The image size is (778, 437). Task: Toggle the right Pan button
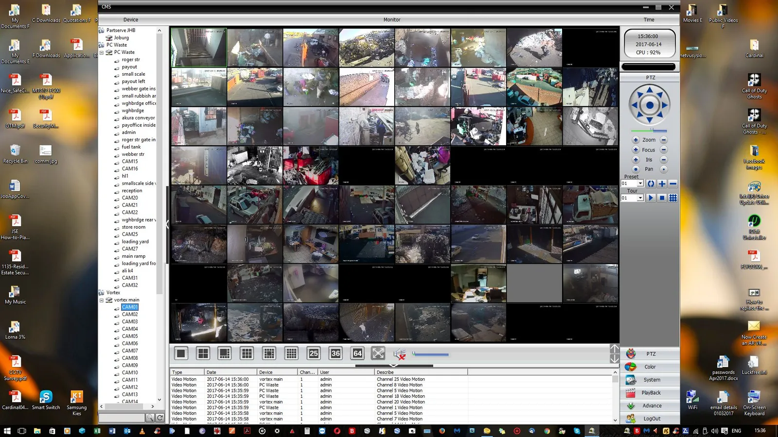tap(664, 169)
